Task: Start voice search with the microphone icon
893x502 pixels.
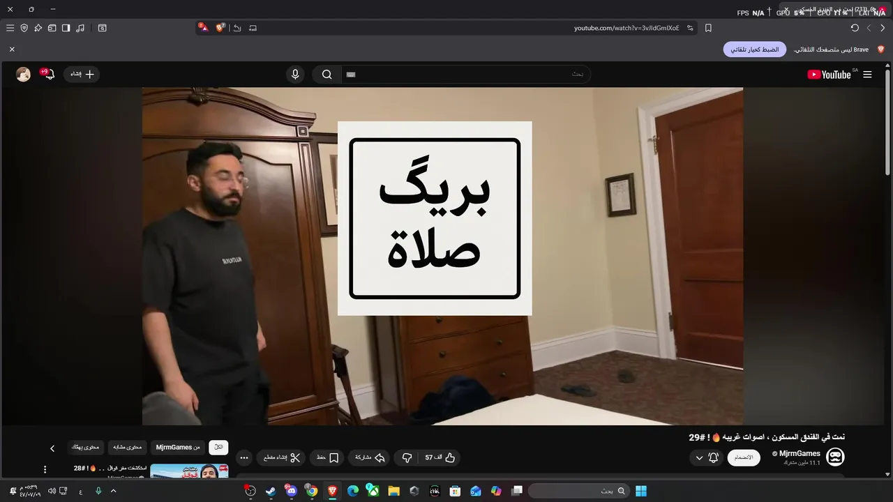Action: (295, 75)
